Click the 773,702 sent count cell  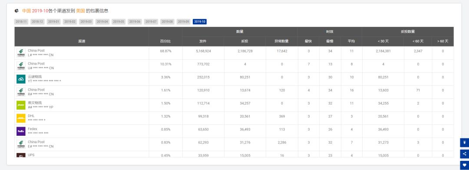click(x=203, y=64)
